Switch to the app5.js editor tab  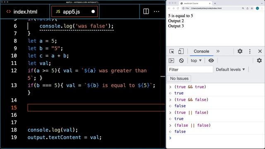(75, 12)
